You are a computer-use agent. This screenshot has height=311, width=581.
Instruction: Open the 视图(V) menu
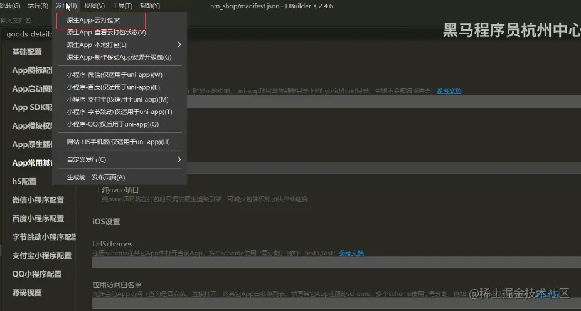pos(94,6)
